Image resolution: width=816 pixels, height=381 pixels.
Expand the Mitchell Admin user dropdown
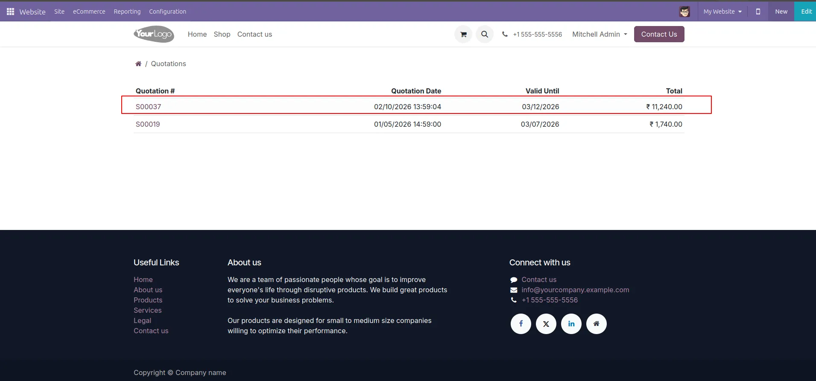(x=600, y=34)
